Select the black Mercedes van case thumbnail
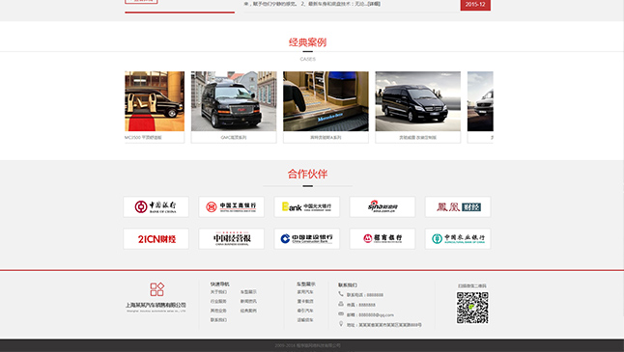This screenshot has height=352, width=624. (418, 101)
